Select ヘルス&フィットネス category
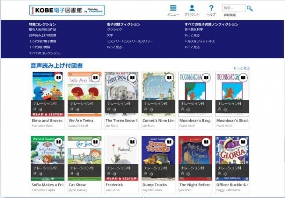285x198 pixels. pos(200,41)
